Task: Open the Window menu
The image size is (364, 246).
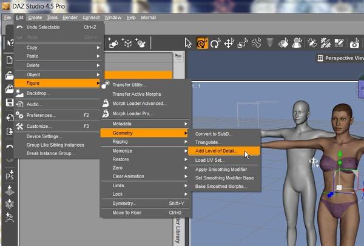Action: coord(113,18)
